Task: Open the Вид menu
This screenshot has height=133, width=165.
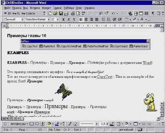Action: click(x=25, y=8)
